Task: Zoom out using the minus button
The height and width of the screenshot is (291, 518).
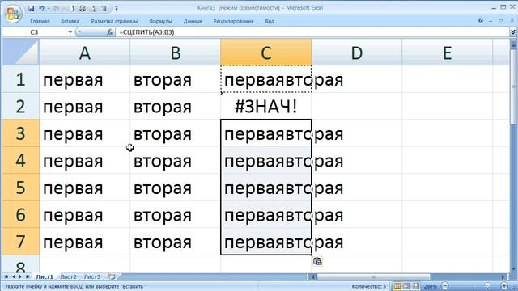Action: [x=445, y=285]
